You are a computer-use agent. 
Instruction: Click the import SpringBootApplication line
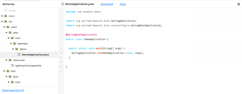pos(114,25)
